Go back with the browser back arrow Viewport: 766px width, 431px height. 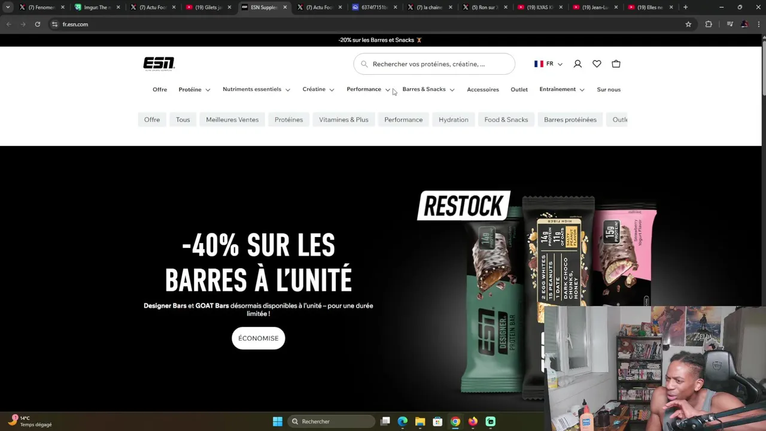pyautogui.click(x=8, y=24)
